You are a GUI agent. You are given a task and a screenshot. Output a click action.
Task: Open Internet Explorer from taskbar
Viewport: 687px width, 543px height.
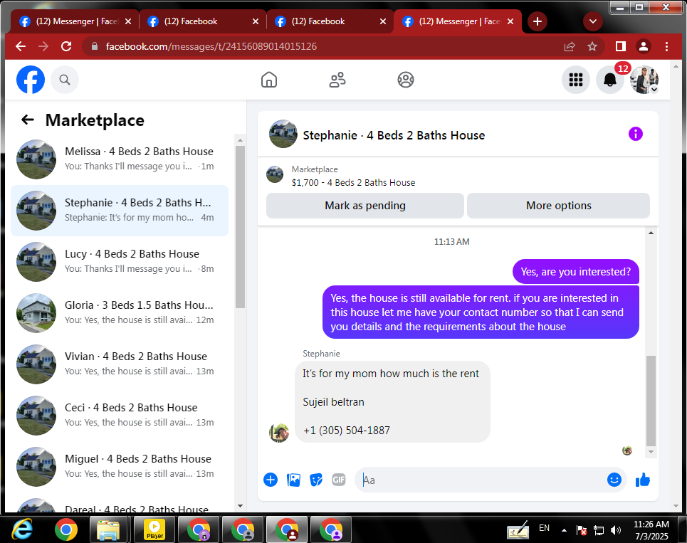click(x=22, y=529)
